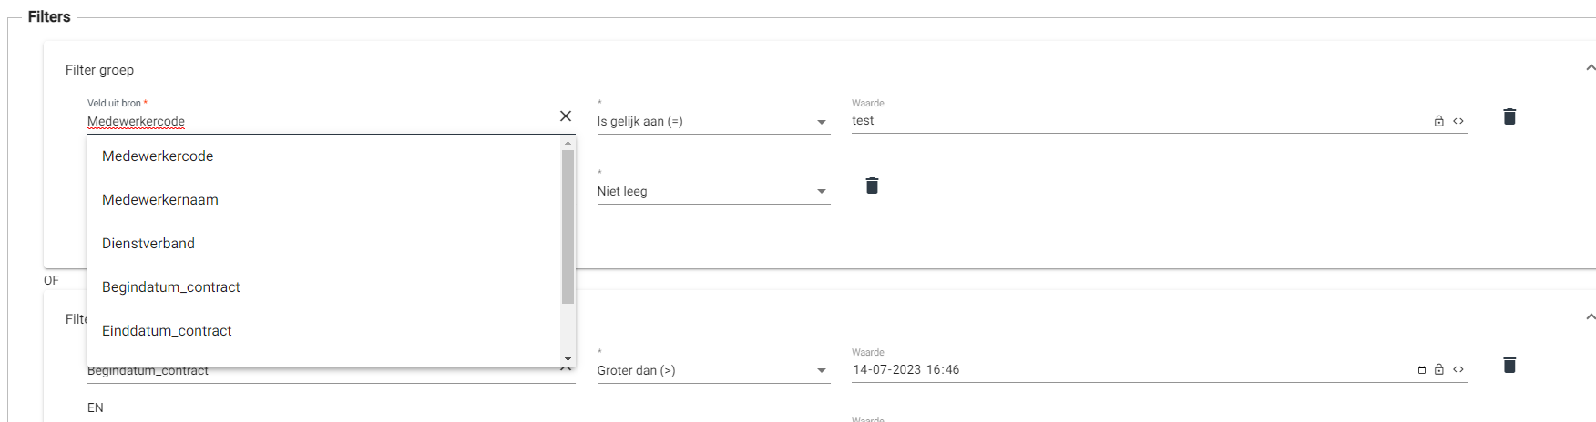Screen dimensions: 1596x422
Task: Click the dropdown list's scrollbar down arrow
Action: pyautogui.click(x=568, y=360)
